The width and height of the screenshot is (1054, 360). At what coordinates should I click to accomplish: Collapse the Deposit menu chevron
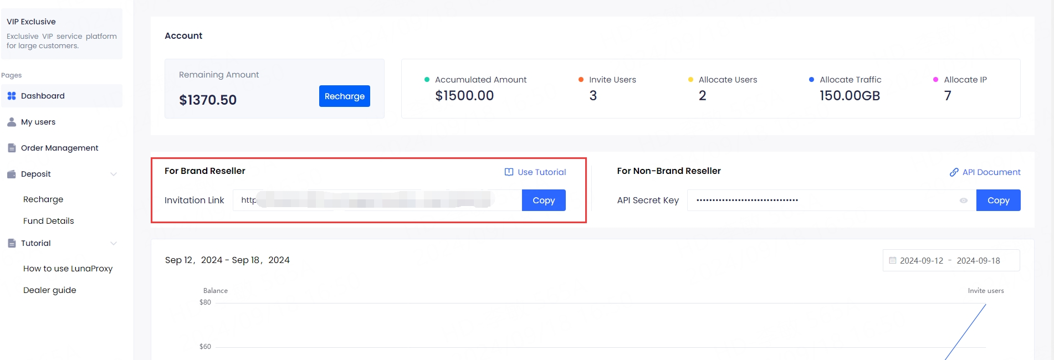point(114,174)
